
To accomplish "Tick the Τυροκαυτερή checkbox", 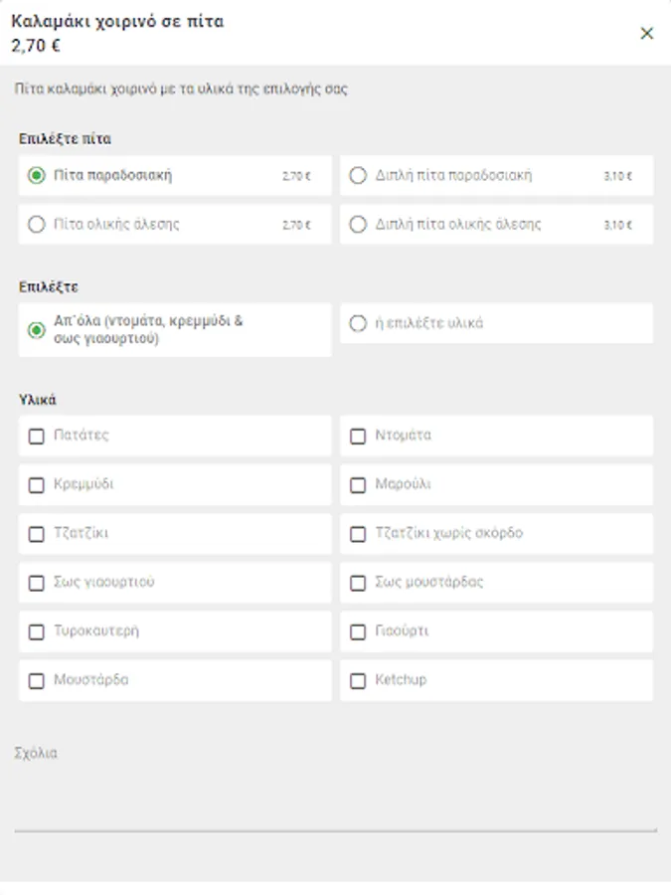I will 37,631.
